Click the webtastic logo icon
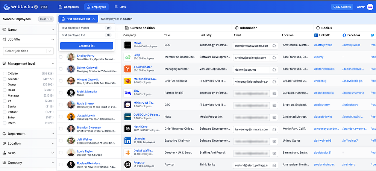376x171 pixels. pos(7,7)
